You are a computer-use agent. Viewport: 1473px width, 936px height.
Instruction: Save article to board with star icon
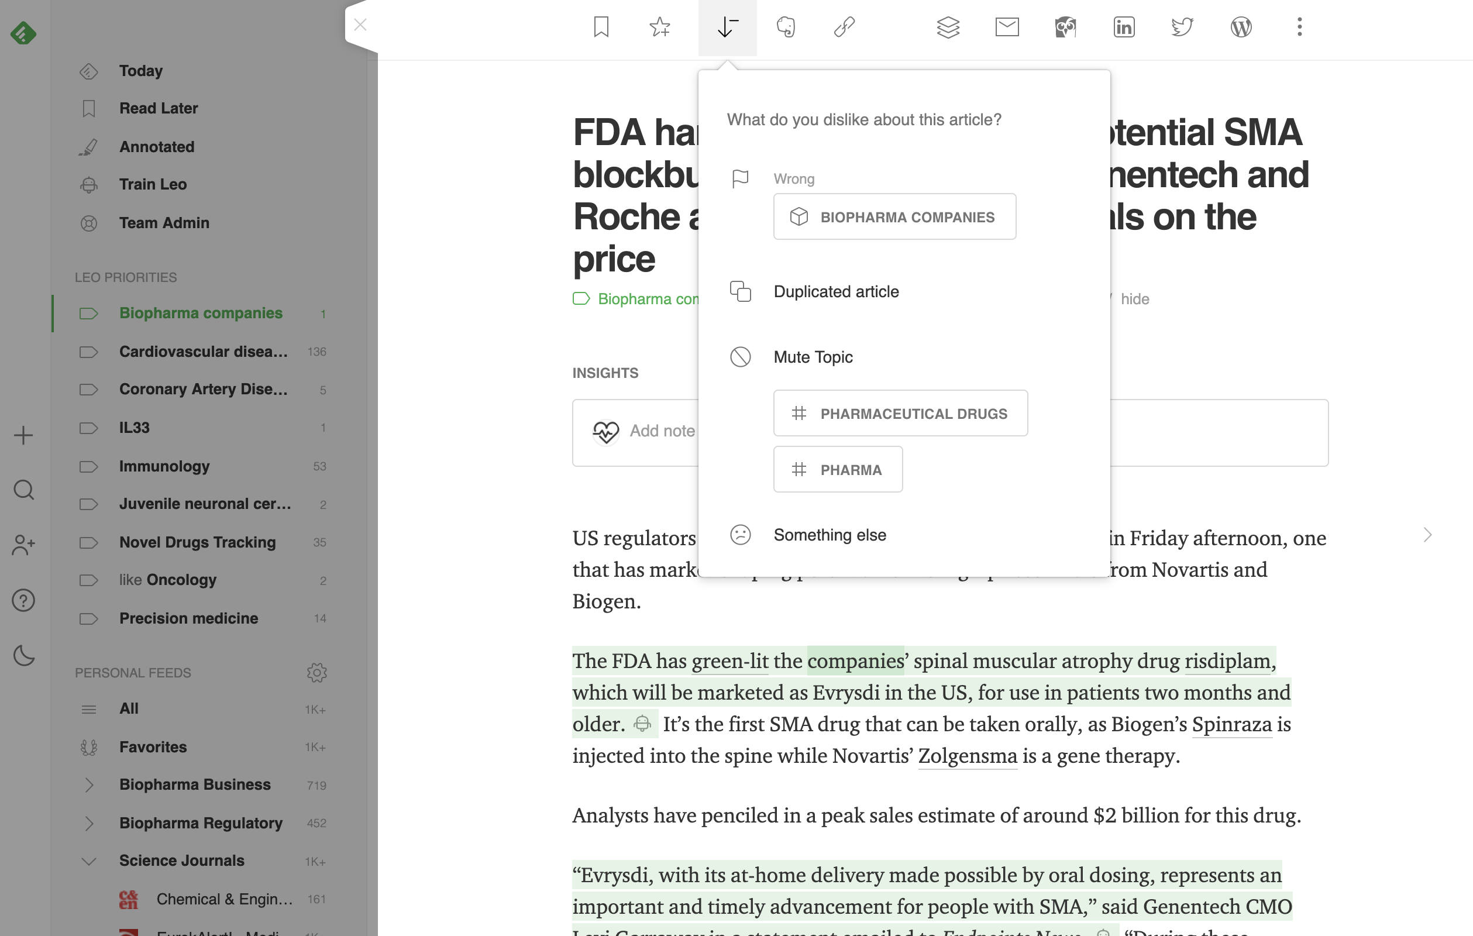659,27
